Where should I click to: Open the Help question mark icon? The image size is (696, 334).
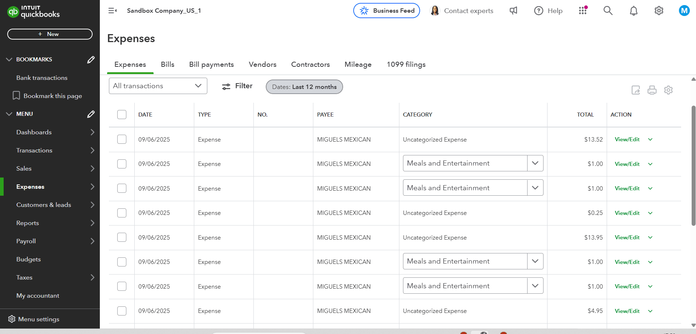pos(539,11)
